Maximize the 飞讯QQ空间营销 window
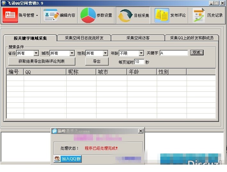227x172 pixels. [x=217, y=3]
